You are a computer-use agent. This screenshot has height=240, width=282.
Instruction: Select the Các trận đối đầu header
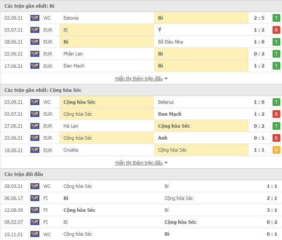(24, 174)
